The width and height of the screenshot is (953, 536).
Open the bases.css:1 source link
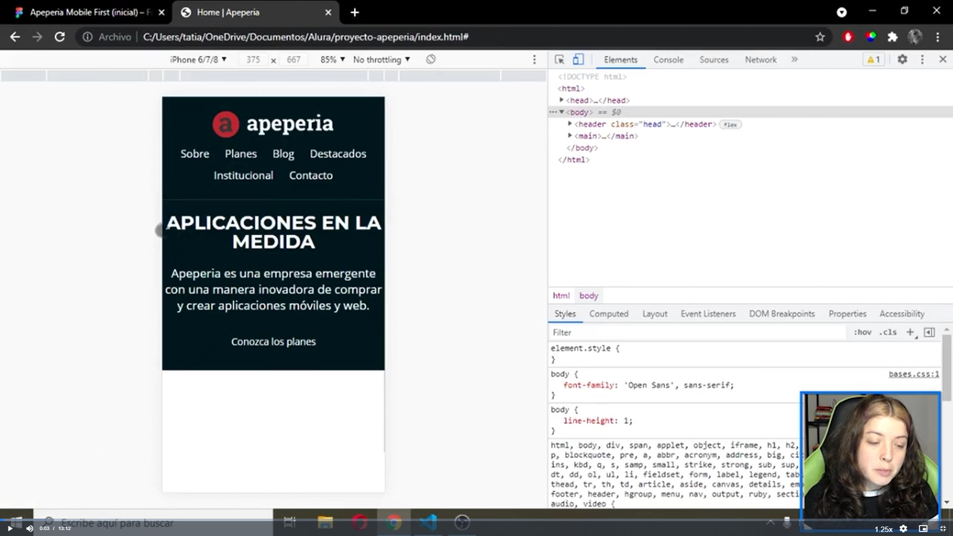(x=913, y=374)
